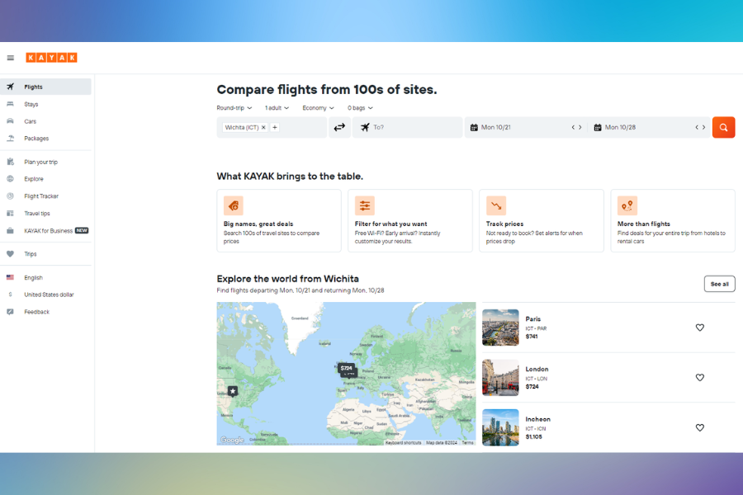Favorite the London flight deal
The height and width of the screenshot is (495, 743).
(699, 377)
